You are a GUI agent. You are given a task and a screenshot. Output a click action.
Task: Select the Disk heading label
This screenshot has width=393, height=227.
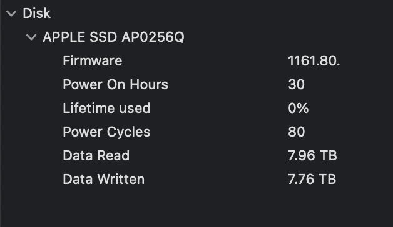pos(36,13)
